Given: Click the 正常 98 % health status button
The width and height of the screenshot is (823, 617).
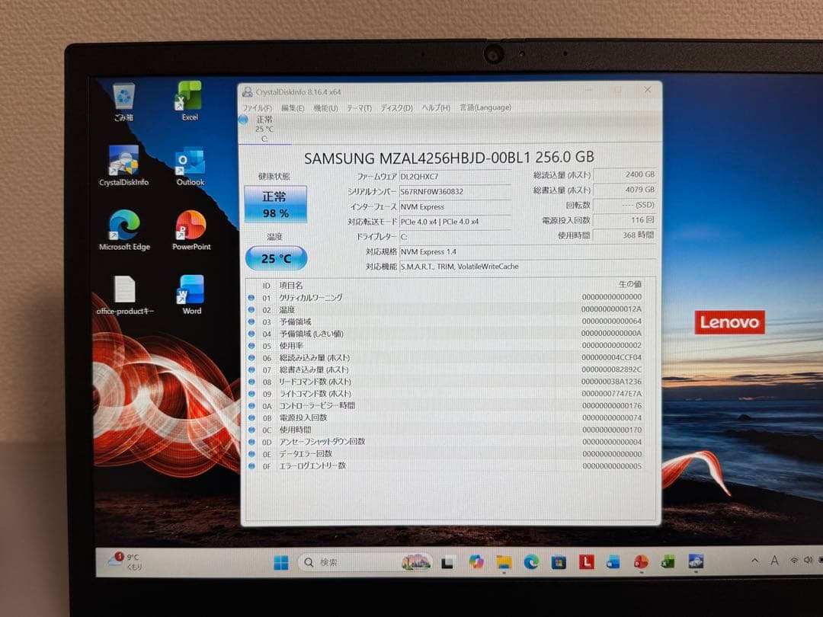Looking at the screenshot, I should [276, 204].
